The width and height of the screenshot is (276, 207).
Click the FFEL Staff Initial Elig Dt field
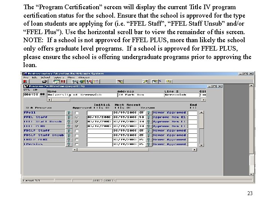pyautogui.click(x=99, y=117)
